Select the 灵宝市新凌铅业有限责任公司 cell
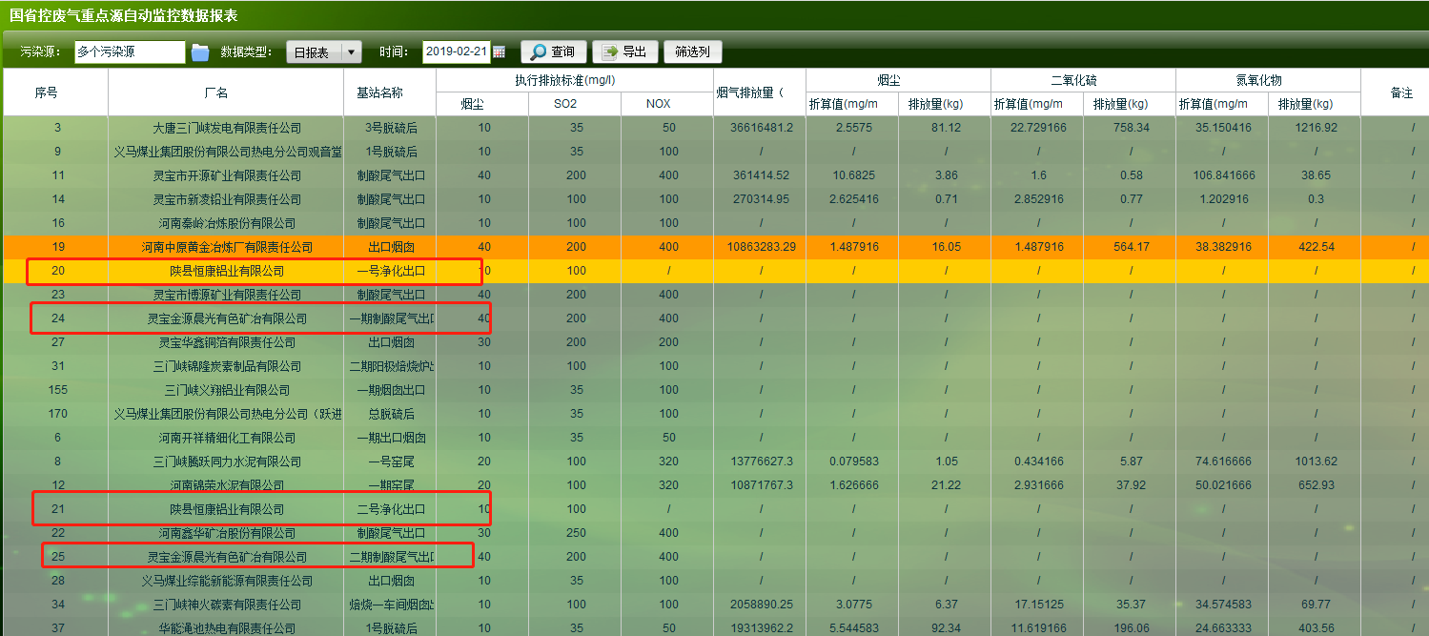The height and width of the screenshot is (636, 1429). pos(227,199)
